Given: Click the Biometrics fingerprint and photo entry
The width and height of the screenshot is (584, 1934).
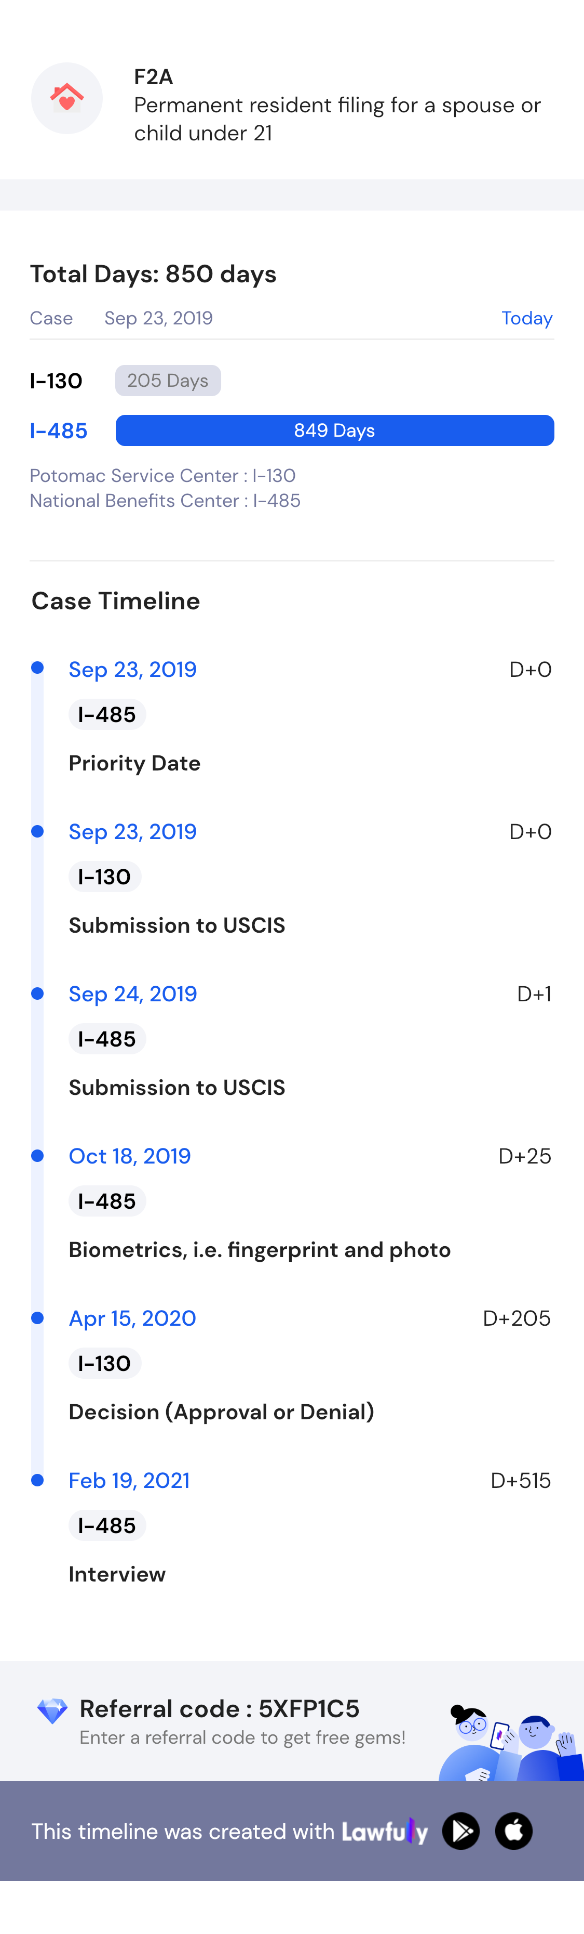Looking at the screenshot, I should click(260, 1249).
